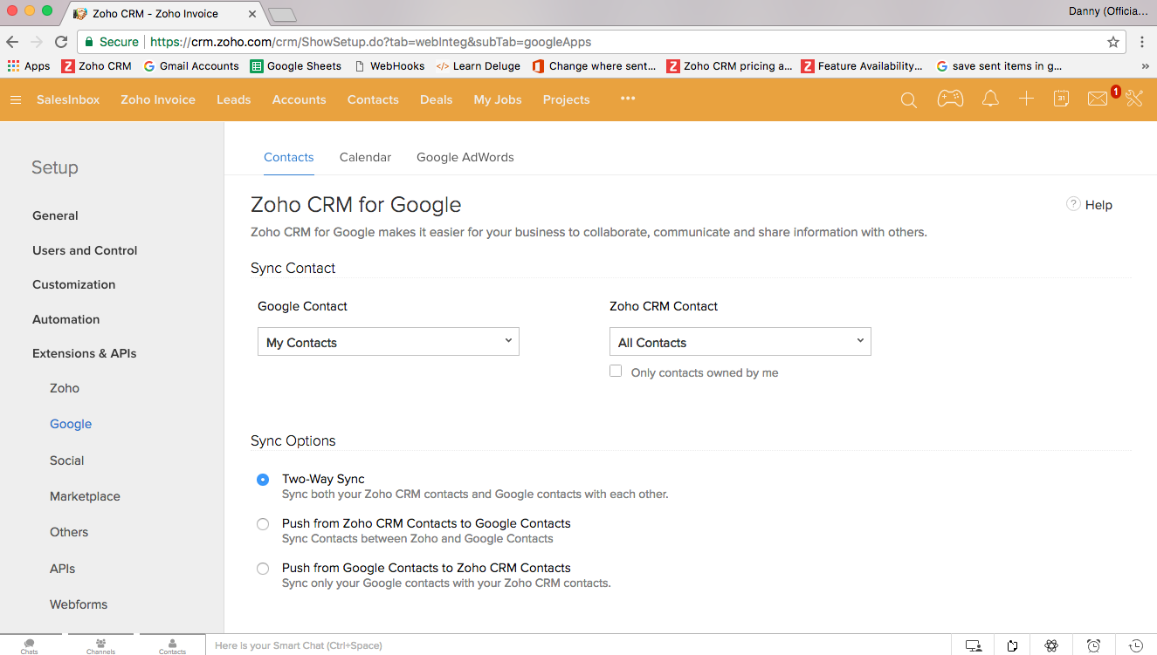1157x655 pixels.
Task: Select Social in the sidebar
Action: pos(67,461)
